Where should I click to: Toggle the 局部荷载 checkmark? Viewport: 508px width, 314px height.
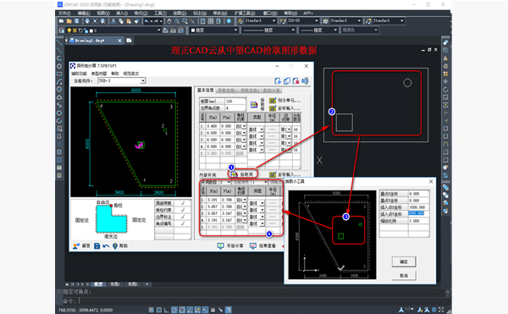(x=183, y=203)
